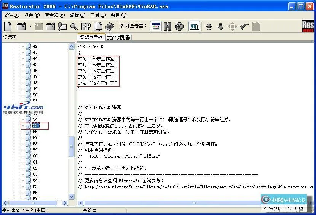Click the grayed document icon after checkmark
This screenshot has height=215, width=316.
256,26
